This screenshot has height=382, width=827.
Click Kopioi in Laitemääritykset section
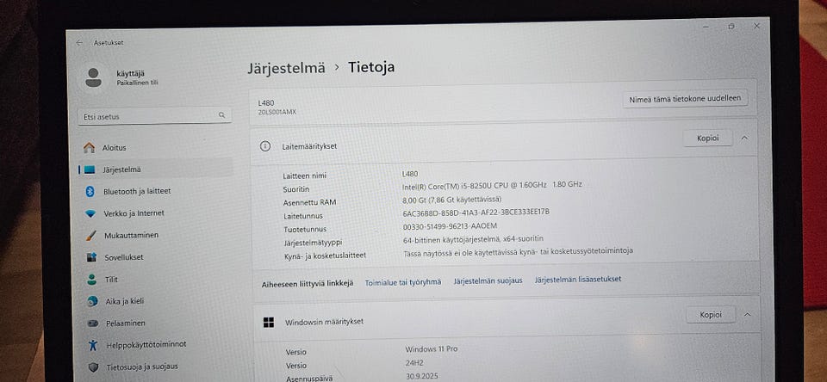click(x=707, y=138)
